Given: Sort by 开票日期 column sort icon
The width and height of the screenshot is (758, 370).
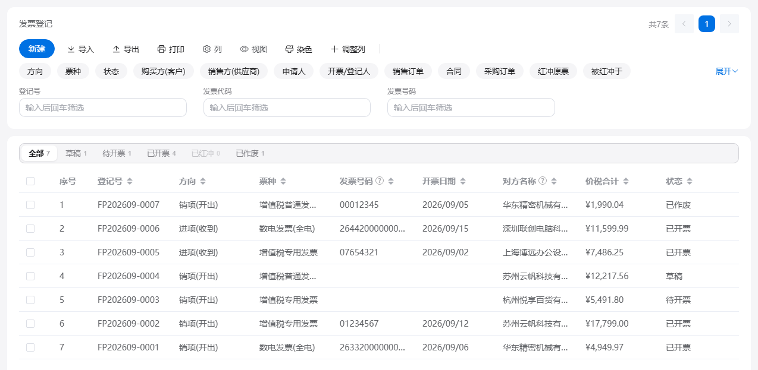Looking at the screenshot, I should click(463, 181).
